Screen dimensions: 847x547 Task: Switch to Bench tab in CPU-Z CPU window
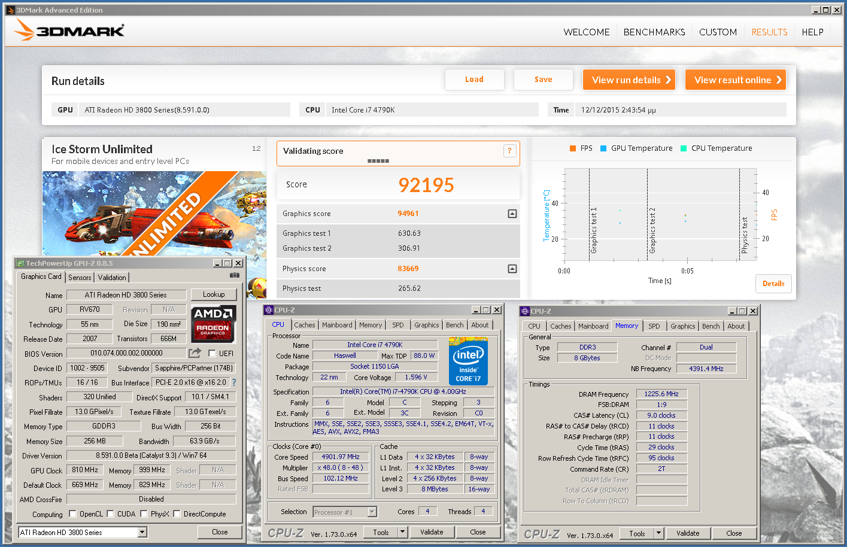pos(454,325)
